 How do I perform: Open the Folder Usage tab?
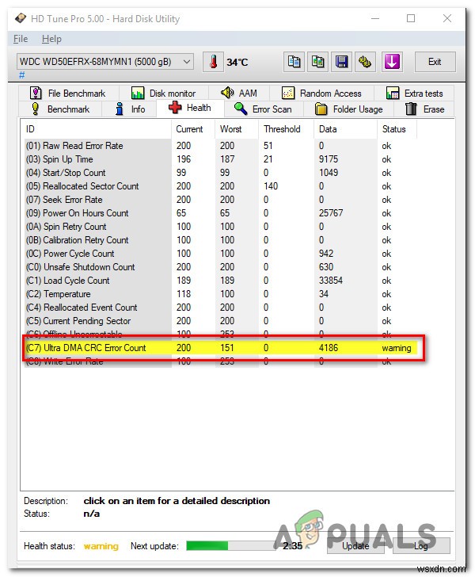click(348, 109)
